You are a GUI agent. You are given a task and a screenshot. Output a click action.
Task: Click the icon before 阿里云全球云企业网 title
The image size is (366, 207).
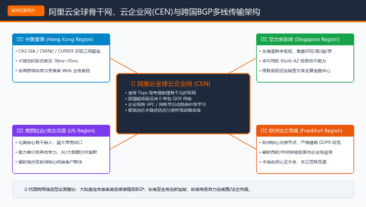click(133, 83)
